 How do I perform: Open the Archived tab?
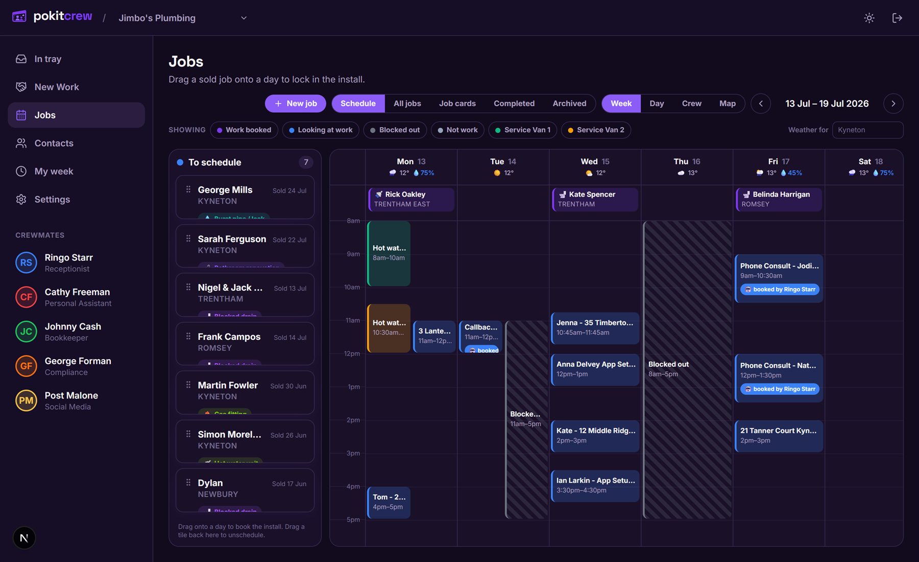569,104
